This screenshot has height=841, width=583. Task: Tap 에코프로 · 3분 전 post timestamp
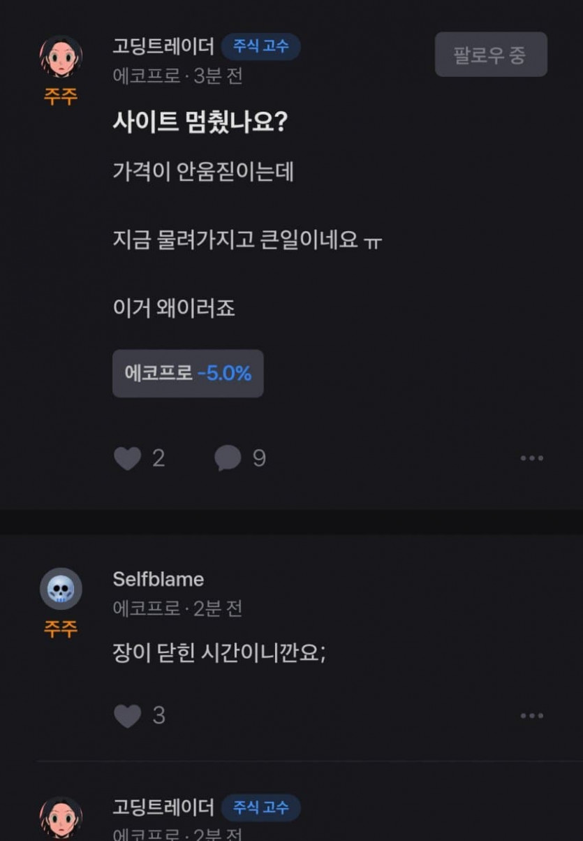pyautogui.click(x=177, y=75)
